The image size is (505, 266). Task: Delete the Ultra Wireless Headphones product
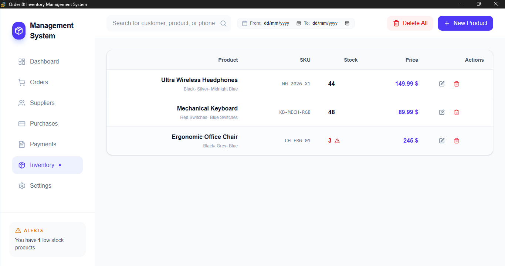pos(457,84)
